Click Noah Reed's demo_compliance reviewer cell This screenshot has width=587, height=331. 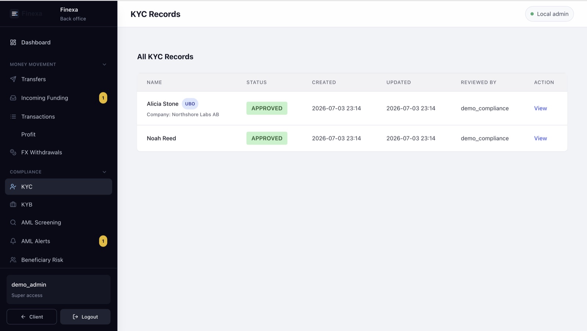coord(485,138)
